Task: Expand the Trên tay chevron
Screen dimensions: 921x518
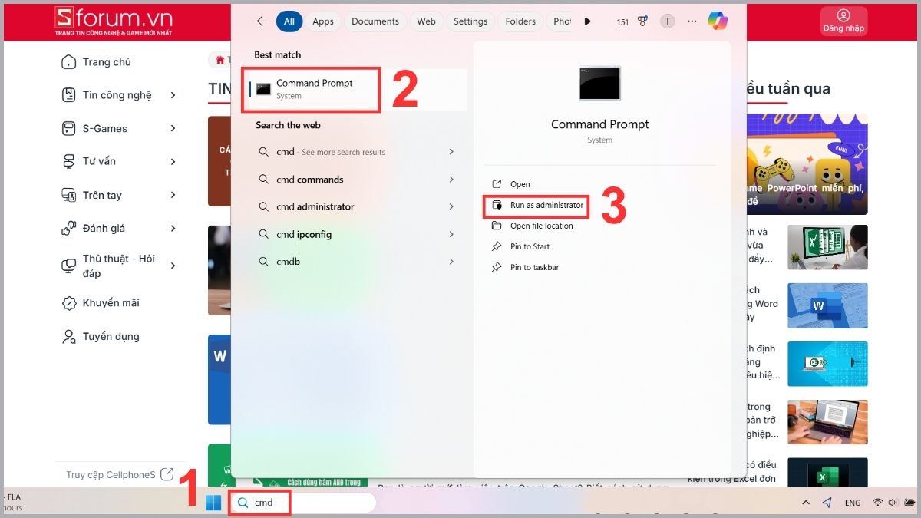Action: (x=173, y=195)
